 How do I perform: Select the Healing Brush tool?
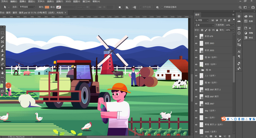tap(3, 46)
